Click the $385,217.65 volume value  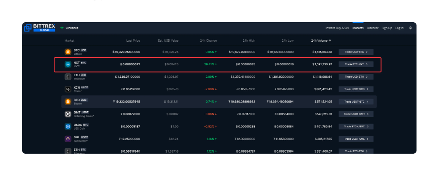(323, 139)
